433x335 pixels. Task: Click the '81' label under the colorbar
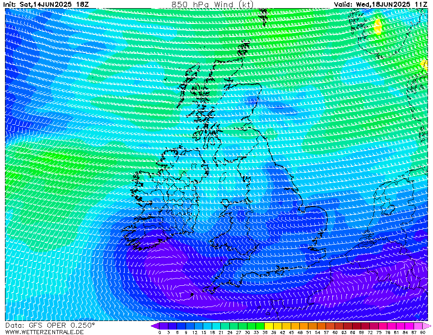click(396, 332)
